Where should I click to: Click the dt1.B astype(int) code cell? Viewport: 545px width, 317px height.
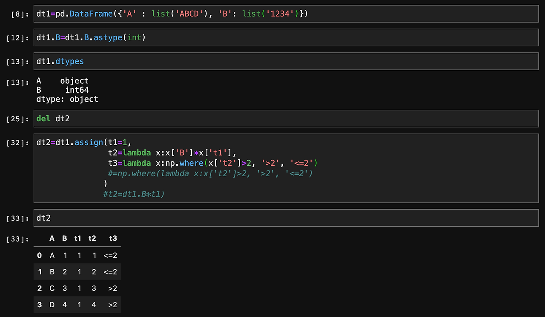pyautogui.click(x=286, y=37)
